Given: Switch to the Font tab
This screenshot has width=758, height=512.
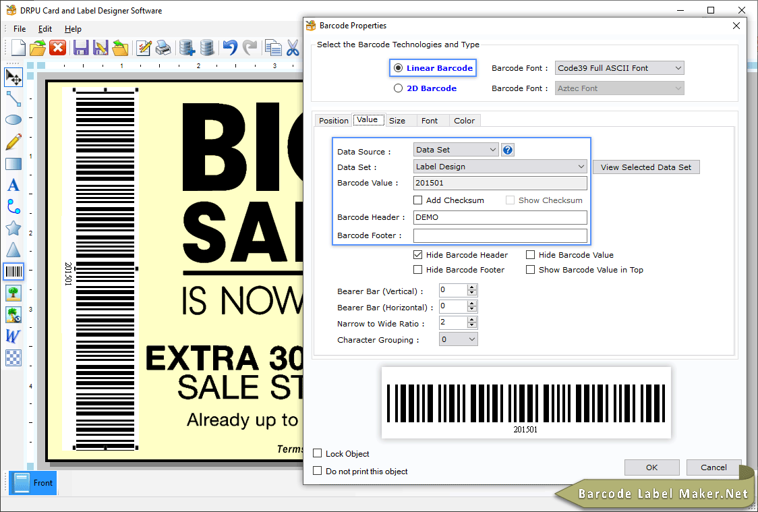Looking at the screenshot, I should click(430, 120).
